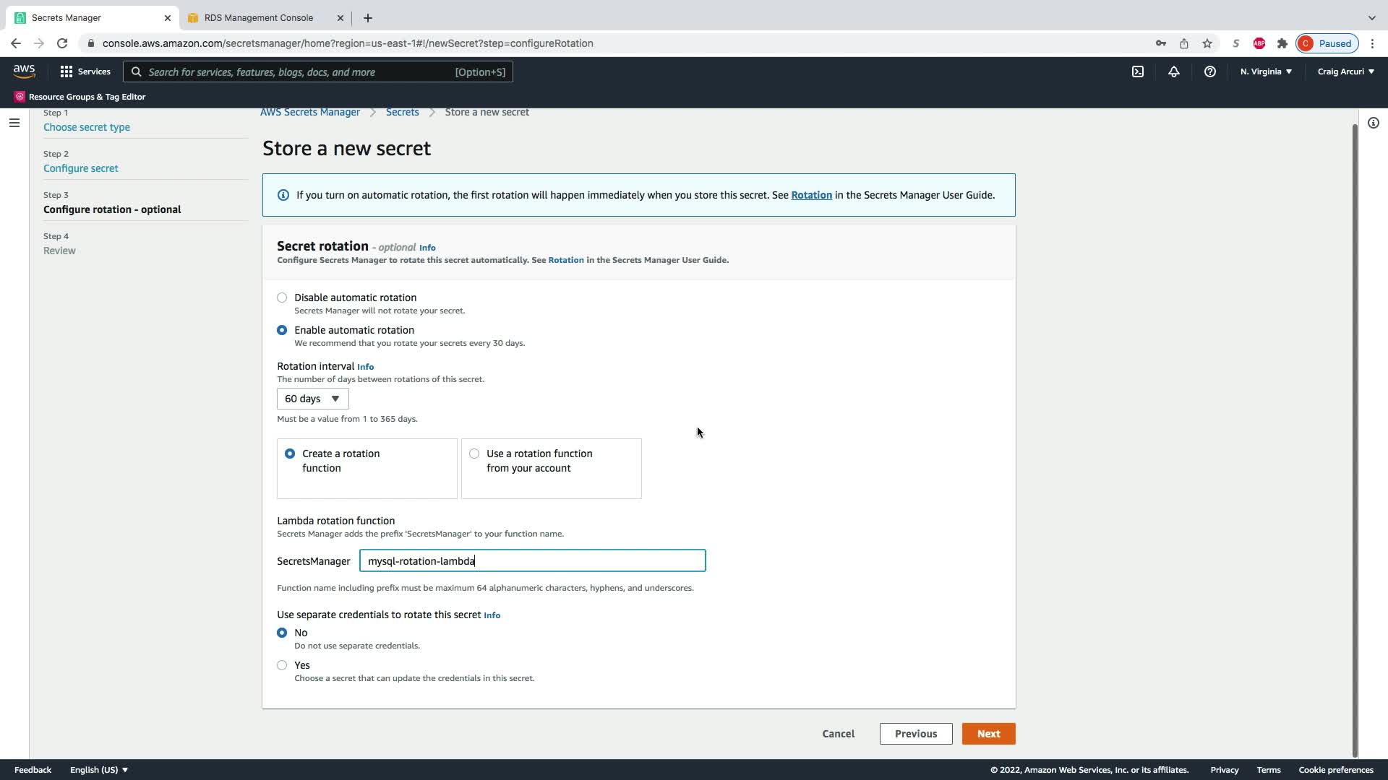
Task: Switch to the RDS Management Console tab
Action: coord(259,17)
